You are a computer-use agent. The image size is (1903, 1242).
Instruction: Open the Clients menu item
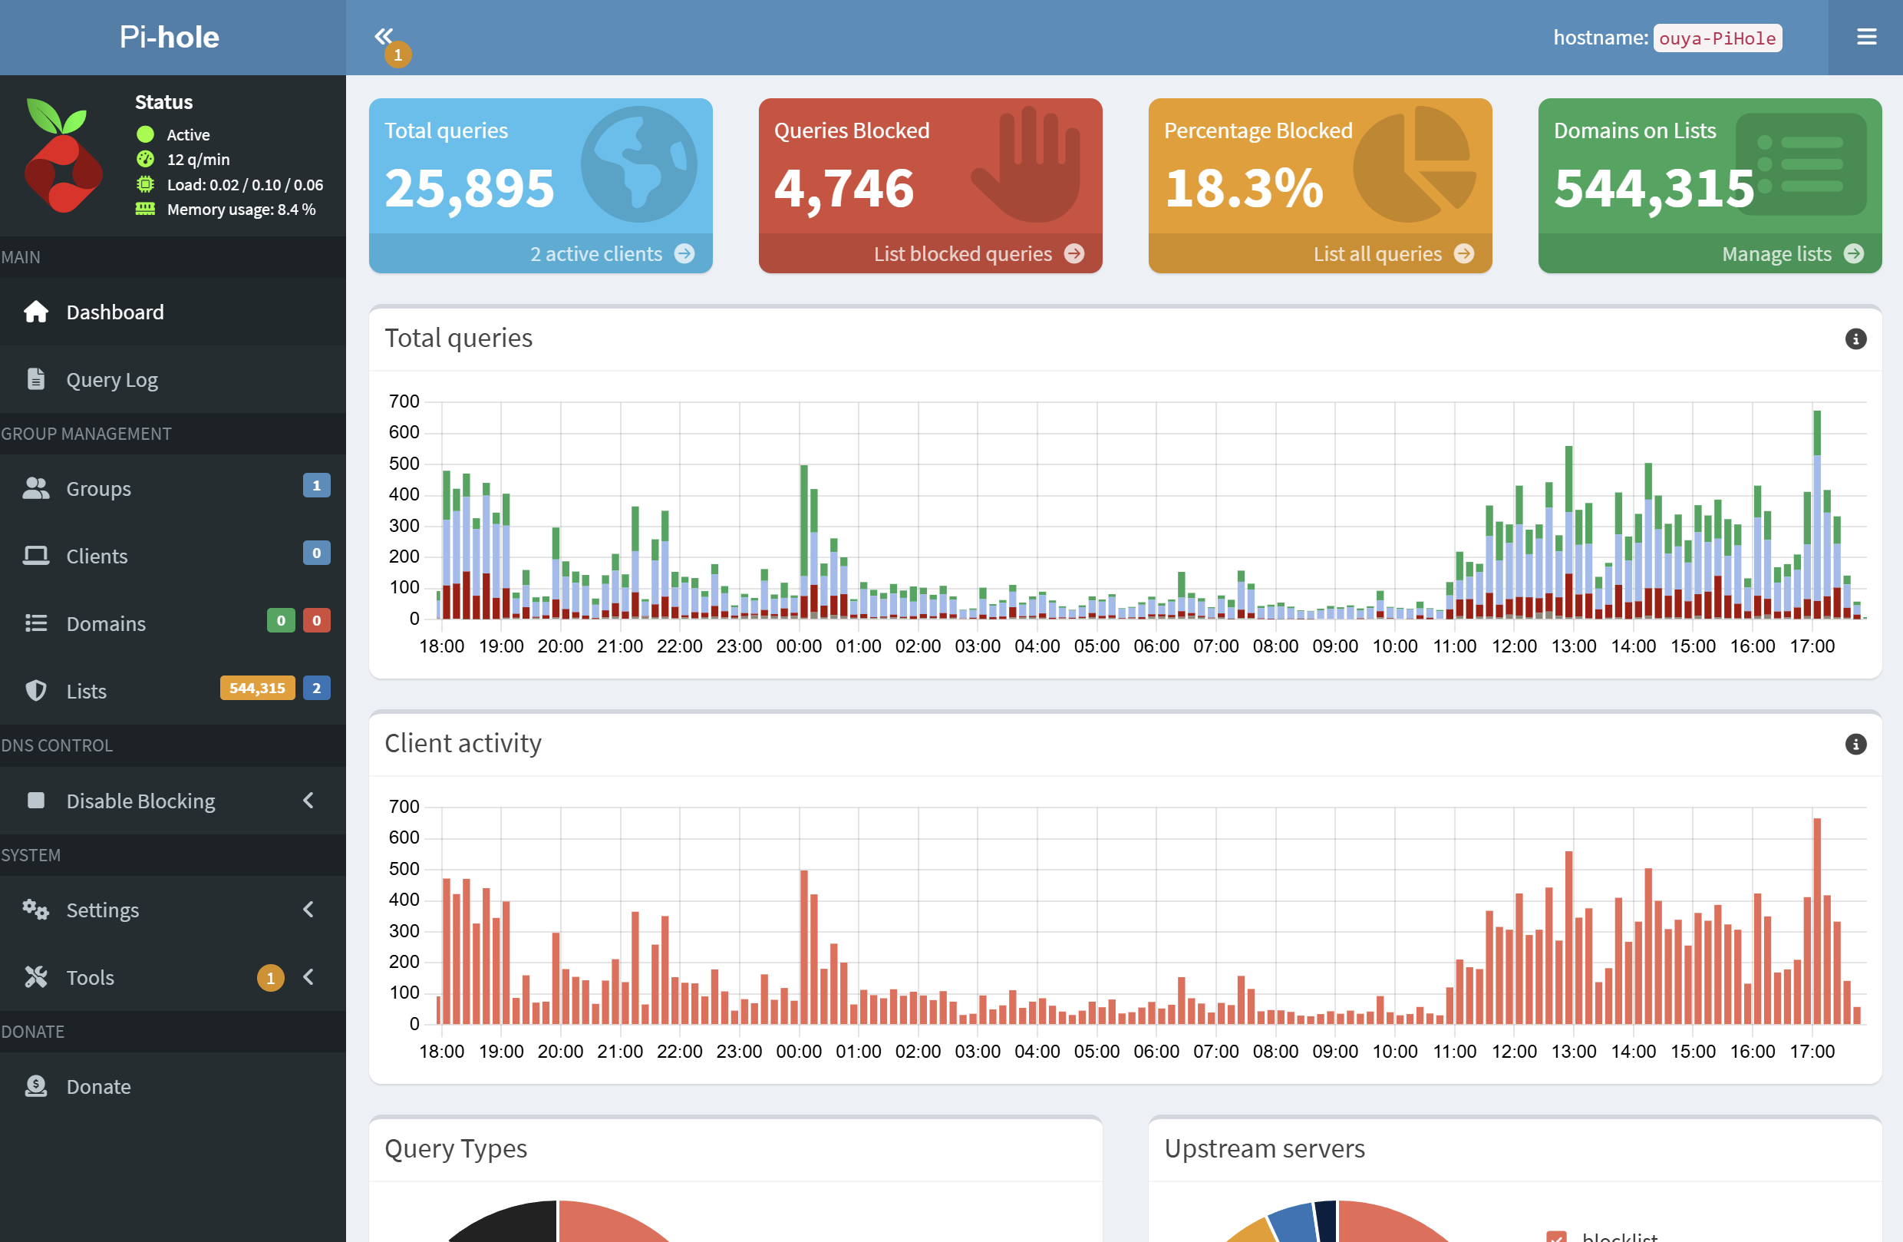[x=97, y=556]
